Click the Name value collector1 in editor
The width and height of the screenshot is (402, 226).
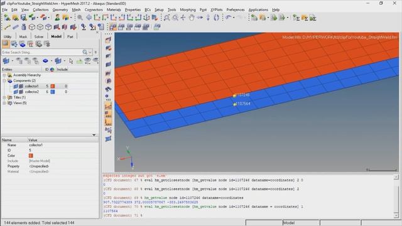36,145
